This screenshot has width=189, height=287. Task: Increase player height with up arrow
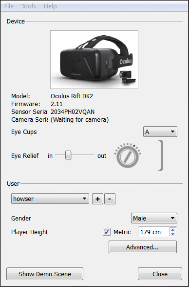tap(173, 230)
